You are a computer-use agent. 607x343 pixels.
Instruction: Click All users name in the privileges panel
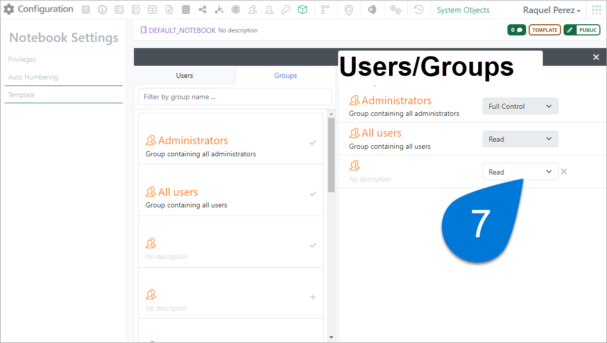tap(382, 133)
